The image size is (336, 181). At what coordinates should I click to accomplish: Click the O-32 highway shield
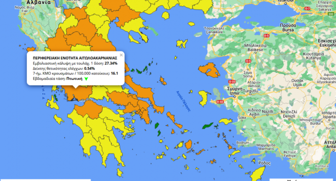coord(220,102)
